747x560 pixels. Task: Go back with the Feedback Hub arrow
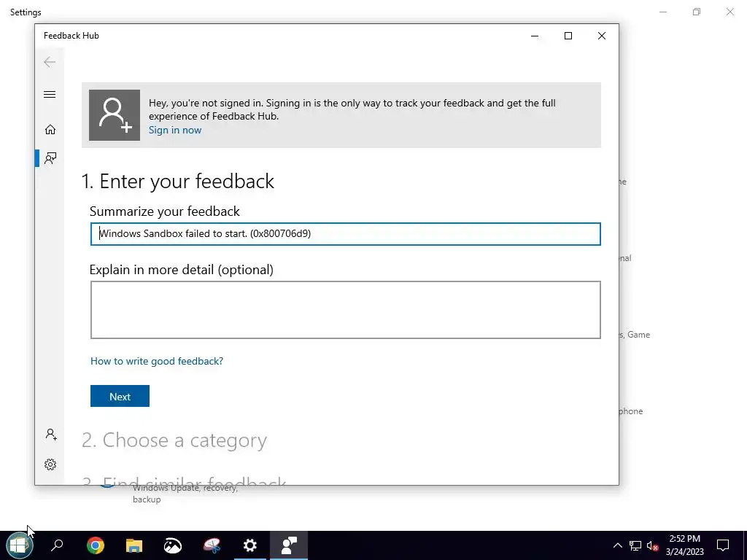(50, 62)
